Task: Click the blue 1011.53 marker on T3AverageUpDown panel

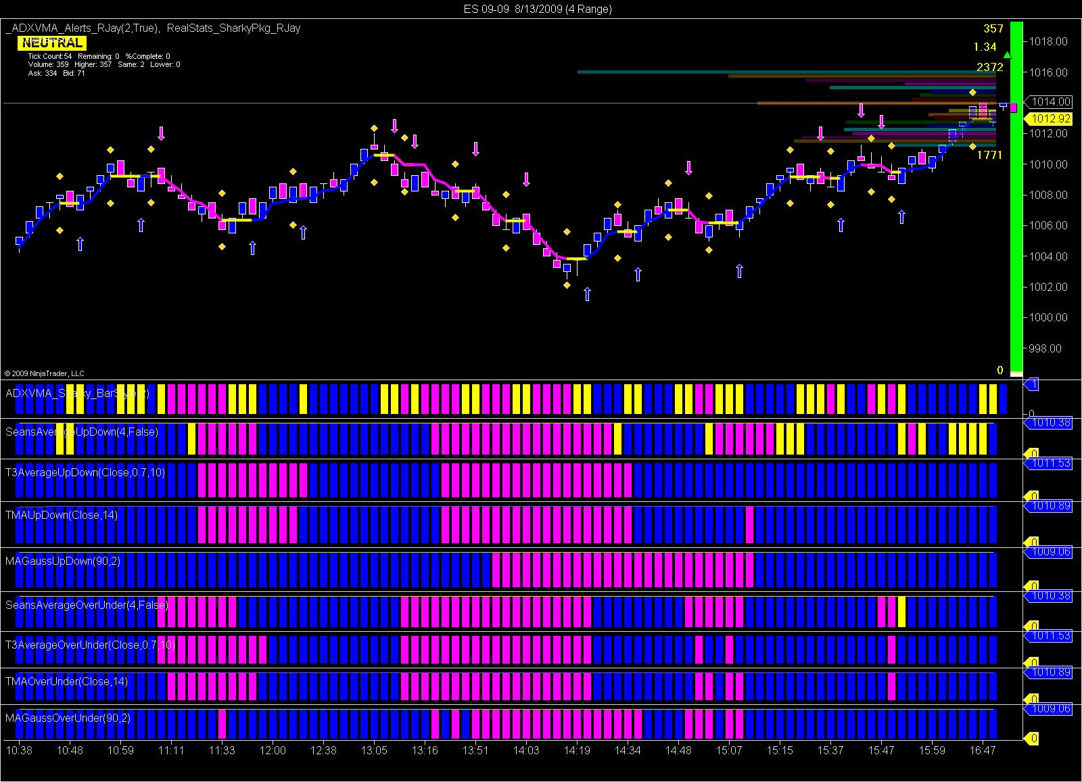Action: pyautogui.click(x=1049, y=463)
